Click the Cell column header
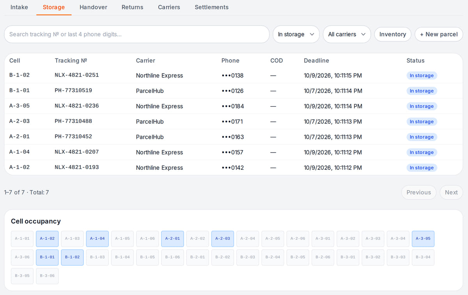 [x=15, y=60]
